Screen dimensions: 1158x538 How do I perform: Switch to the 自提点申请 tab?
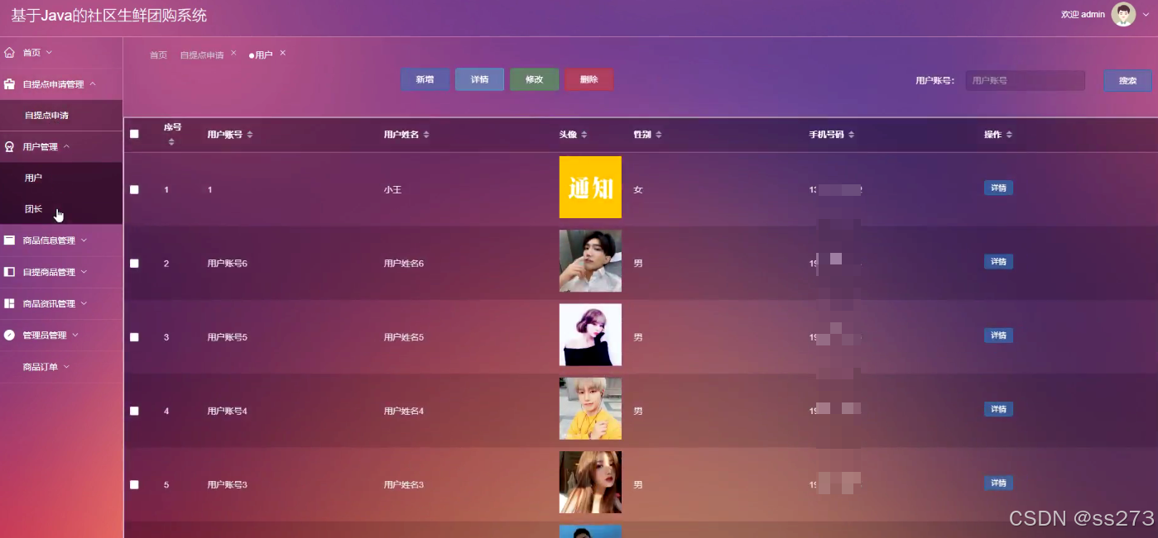(202, 55)
